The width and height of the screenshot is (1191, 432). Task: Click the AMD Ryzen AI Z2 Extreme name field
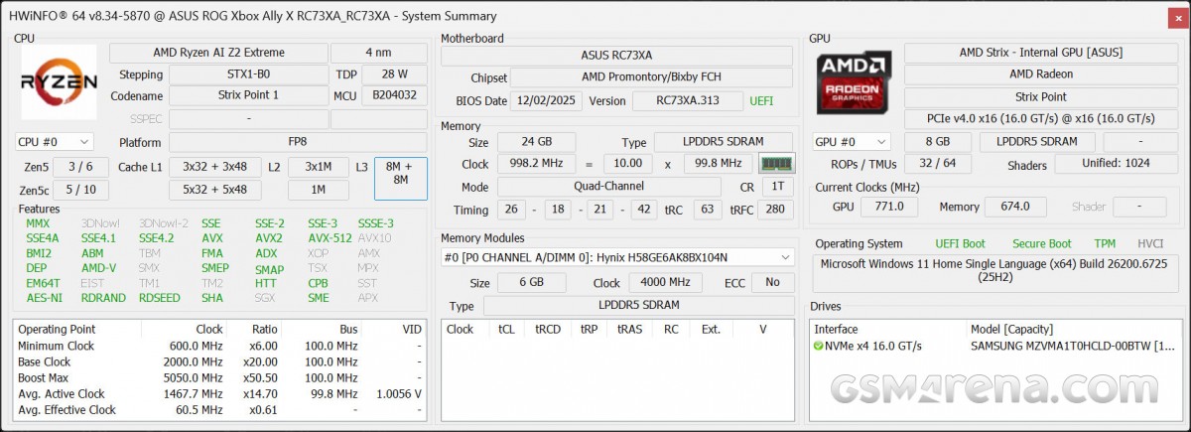(x=217, y=53)
